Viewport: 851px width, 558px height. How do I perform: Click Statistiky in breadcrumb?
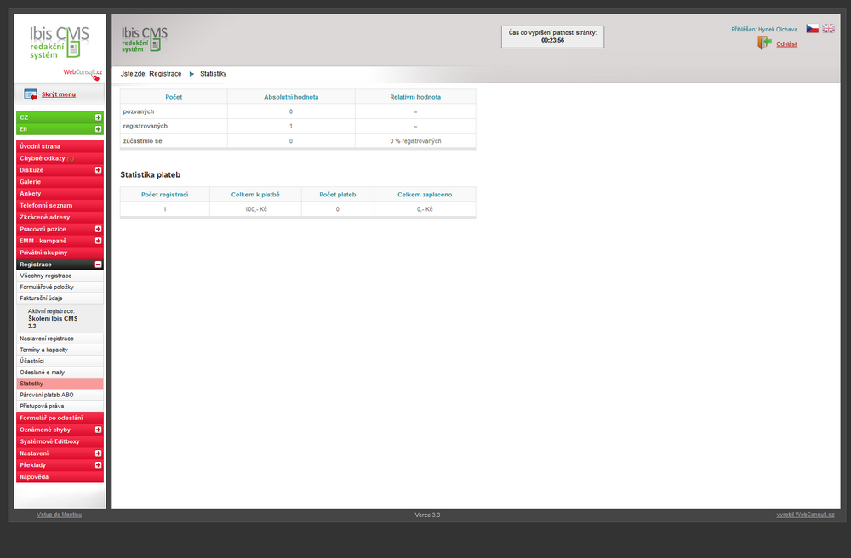pos(213,74)
